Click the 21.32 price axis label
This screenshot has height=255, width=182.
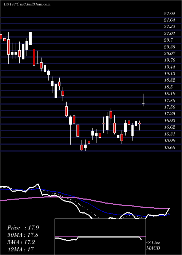tap(169, 27)
